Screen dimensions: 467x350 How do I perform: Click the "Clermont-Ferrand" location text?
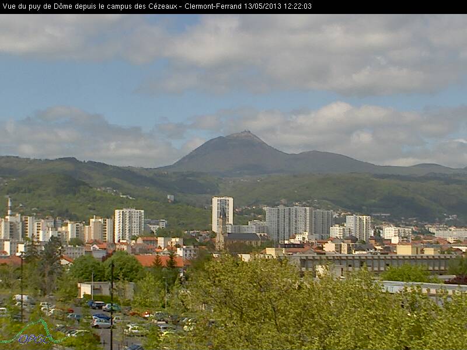(213, 6)
